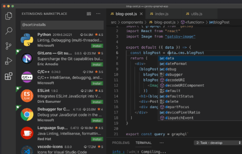Viewport: 242px width, 154px height.
Task: Open the TERMINAL panel tab
Action: pyautogui.click(x=143, y=143)
